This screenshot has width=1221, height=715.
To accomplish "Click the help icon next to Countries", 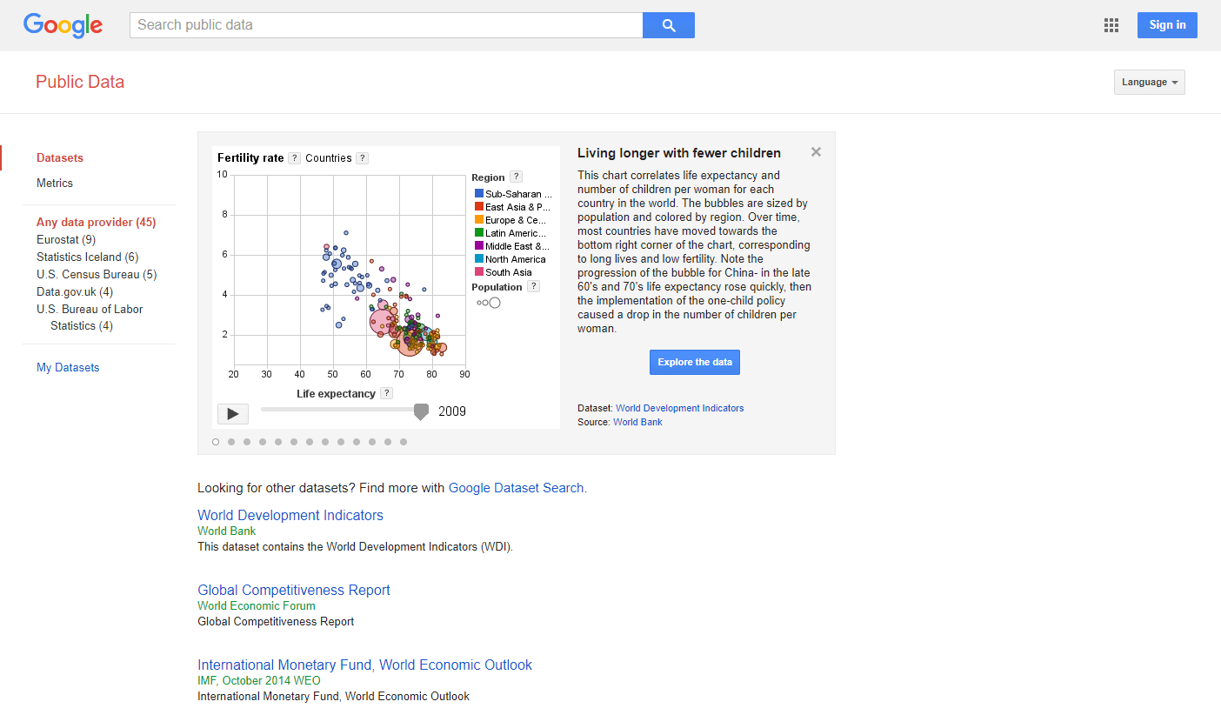I will click(x=361, y=157).
